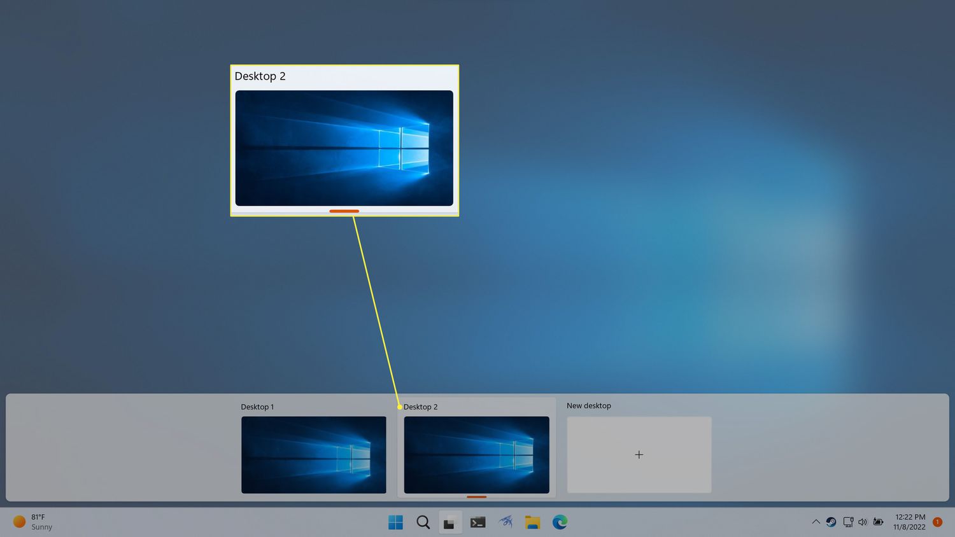Select Desktop 2 thumbnail in bottom strip
This screenshot has width=955, height=537.
477,455
